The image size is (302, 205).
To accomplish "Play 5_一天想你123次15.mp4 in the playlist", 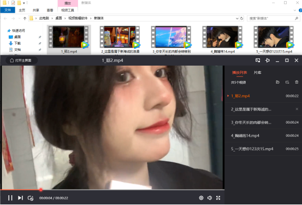I will (x=263, y=149).
